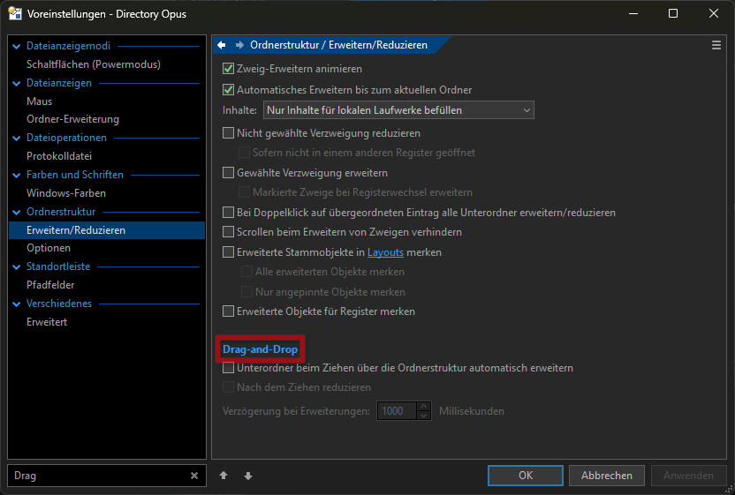Viewport: 735px width, 495px height.
Task: Click the Abbrechen button
Action: tap(607, 476)
